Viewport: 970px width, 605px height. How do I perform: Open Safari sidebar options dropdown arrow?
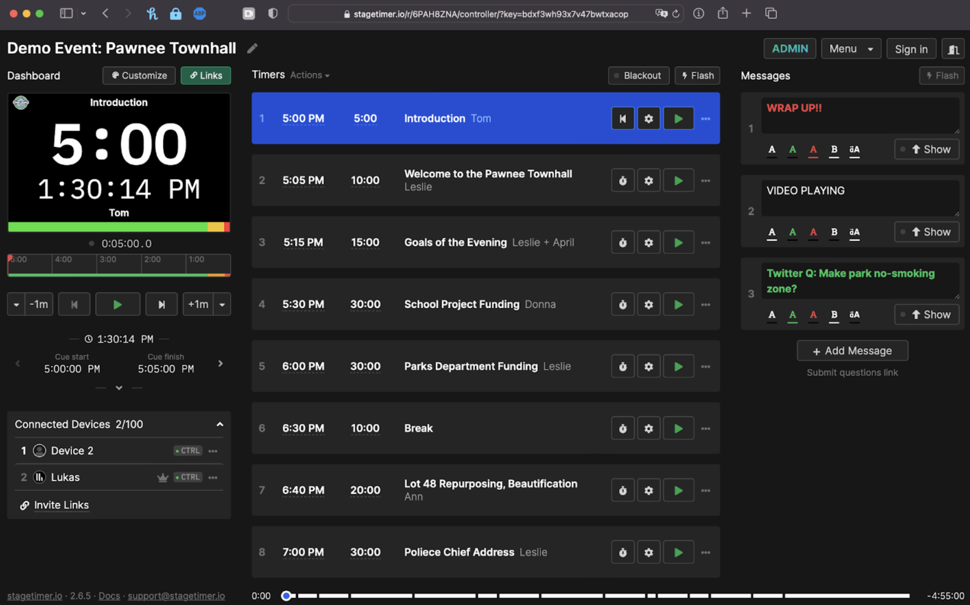coord(83,14)
